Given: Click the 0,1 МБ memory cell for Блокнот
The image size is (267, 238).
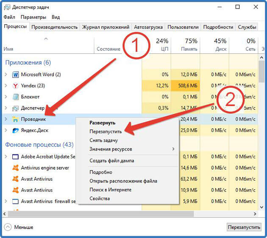Looking at the screenshot, I should tap(185, 97).
